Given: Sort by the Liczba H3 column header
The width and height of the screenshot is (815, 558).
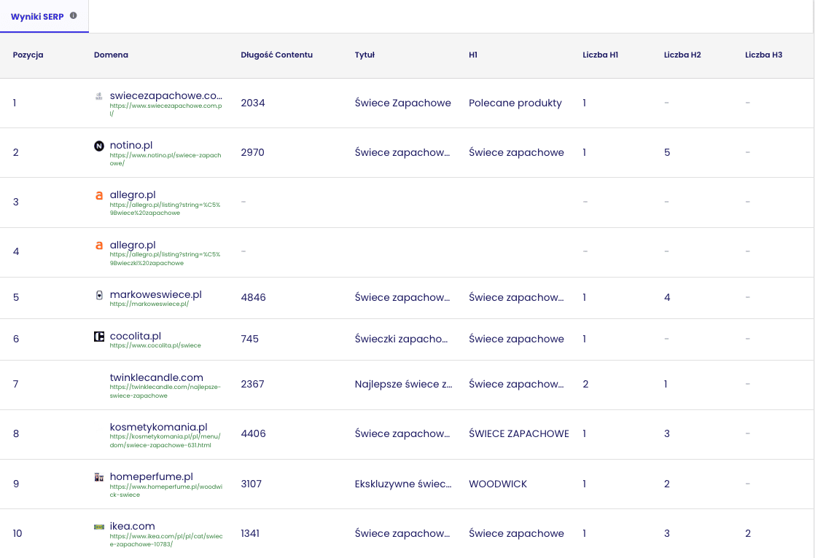Looking at the screenshot, I should pyautogui.click(x=763, y=55).
